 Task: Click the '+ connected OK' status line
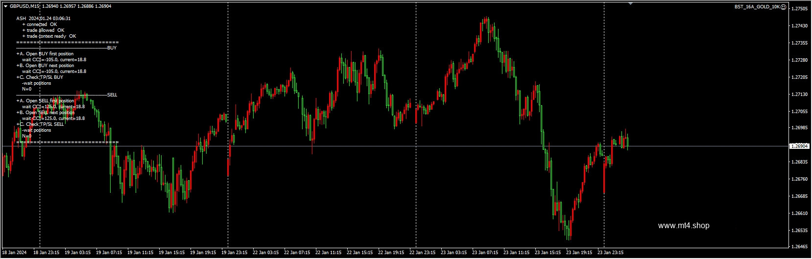39,24
